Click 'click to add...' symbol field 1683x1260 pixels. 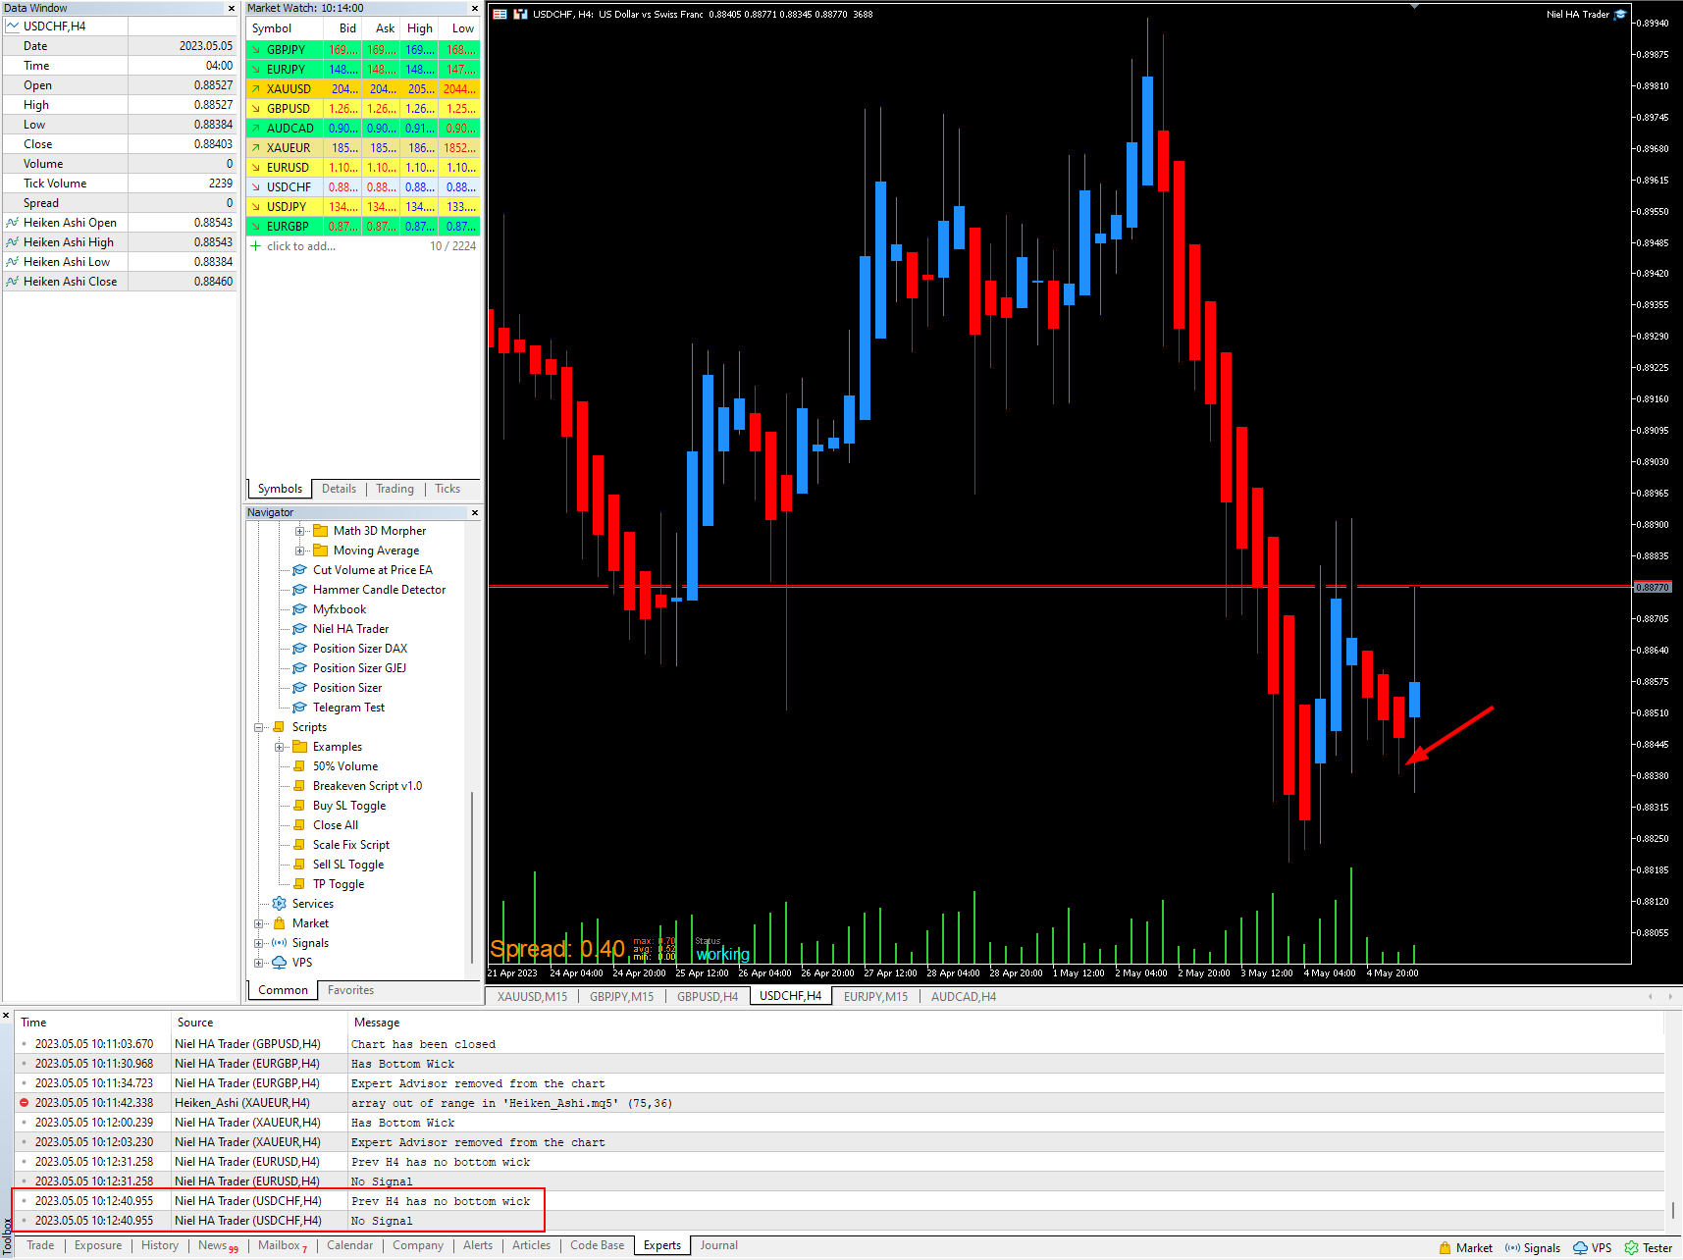coord(301,246)
